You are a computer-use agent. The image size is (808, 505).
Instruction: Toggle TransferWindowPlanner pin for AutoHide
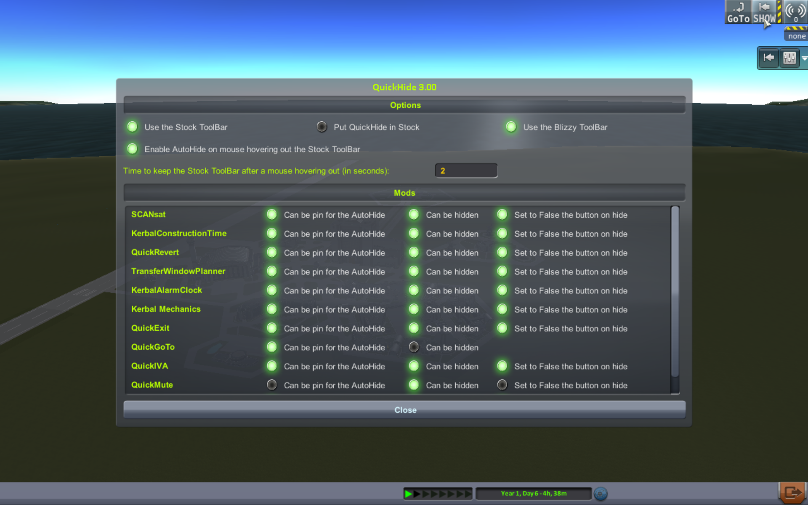(272, 271)
